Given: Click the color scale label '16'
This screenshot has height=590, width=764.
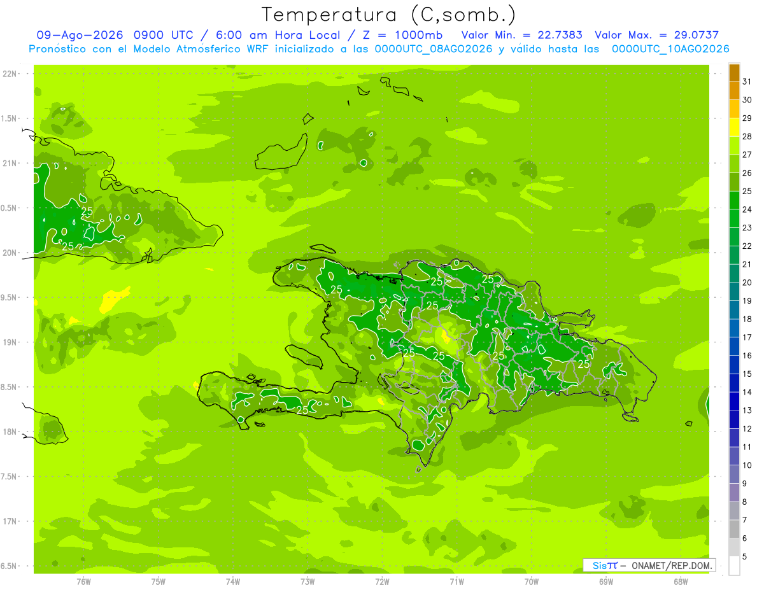Looking at the screenshot, I should click(x=747, y=356).
